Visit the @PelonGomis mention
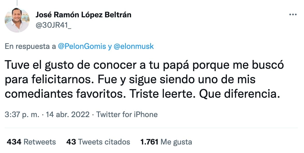This screenshot has width=304, height=153. pos(82,47)
